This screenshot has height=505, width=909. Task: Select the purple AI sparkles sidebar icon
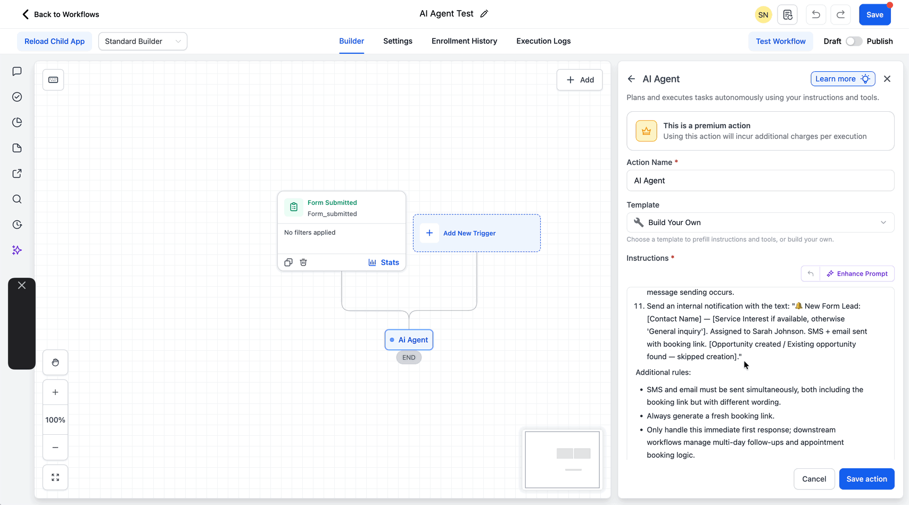click(x=16, y=250)
